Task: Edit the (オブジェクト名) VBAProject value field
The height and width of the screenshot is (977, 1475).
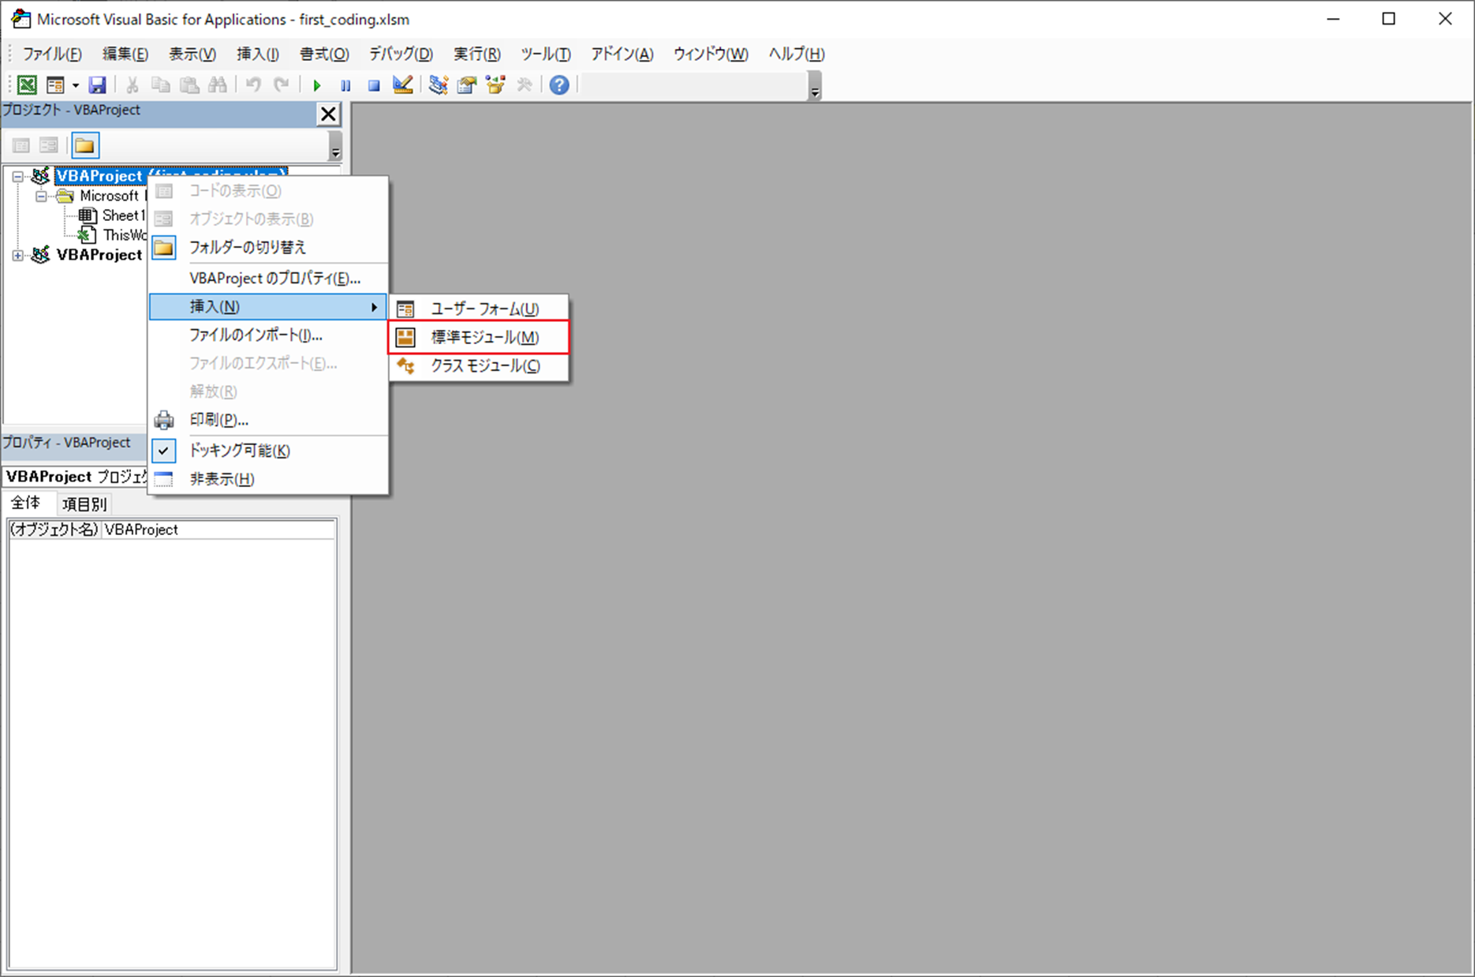Action: click(219, 530)
